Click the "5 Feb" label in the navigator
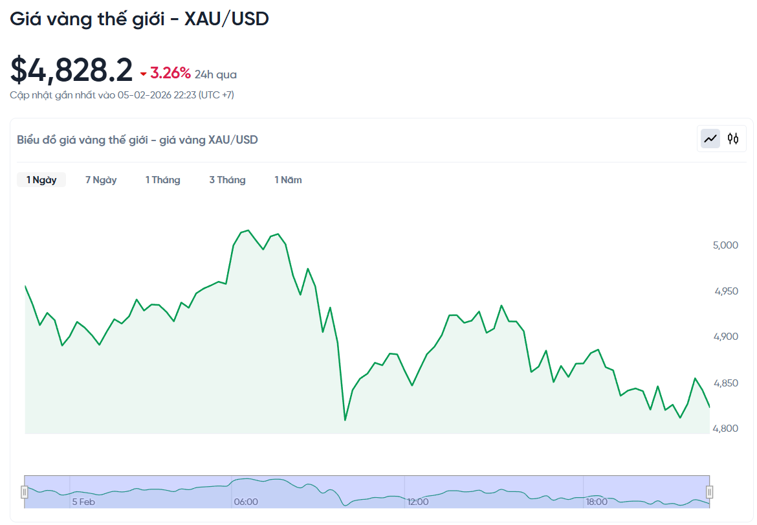This screenshot has height=525, width=757. (x=85, y=501)
